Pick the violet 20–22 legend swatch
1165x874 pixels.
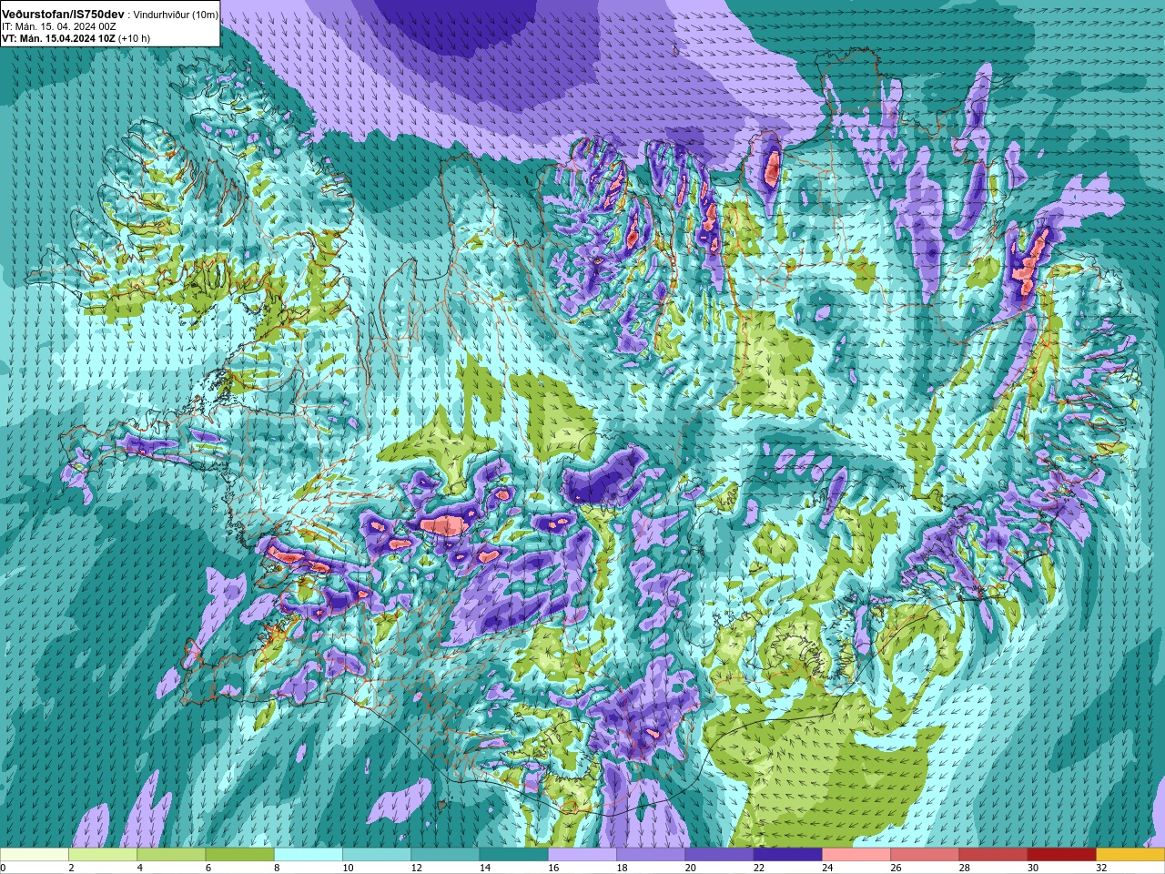click(719, 855)
